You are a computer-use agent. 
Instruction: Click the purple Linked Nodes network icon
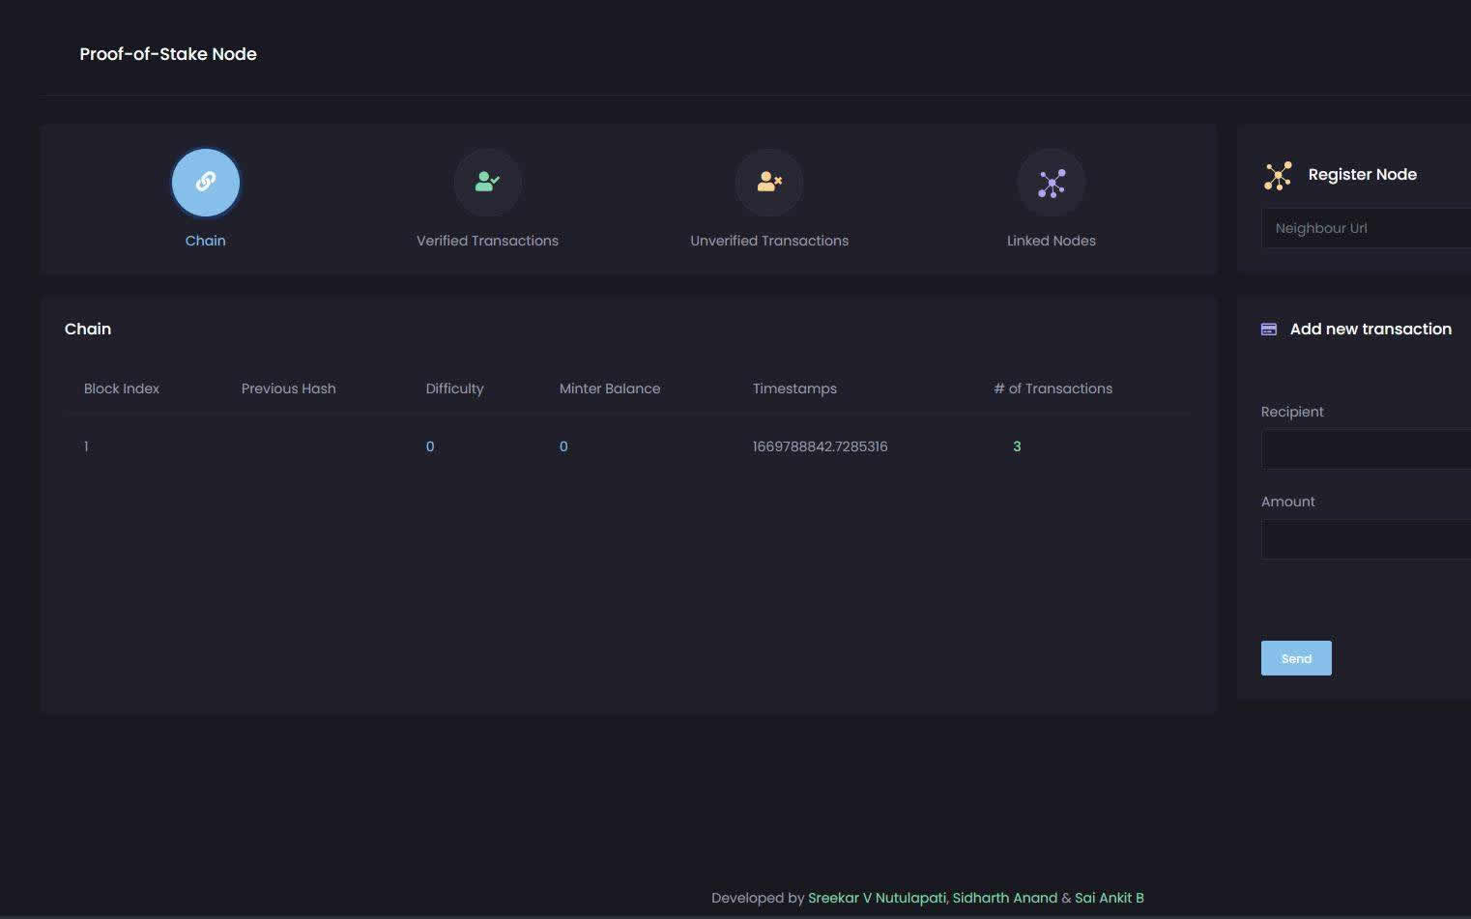click(x=1052, y=183)
